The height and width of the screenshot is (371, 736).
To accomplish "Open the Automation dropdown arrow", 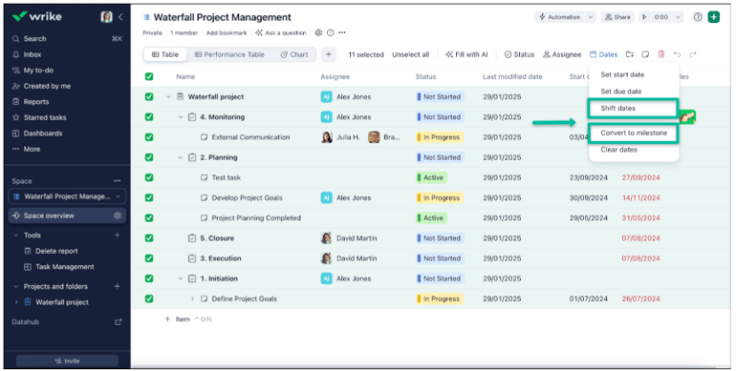I will coord(591,17).
